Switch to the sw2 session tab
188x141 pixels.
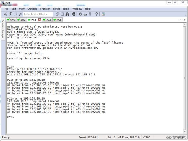coord(21,20)
